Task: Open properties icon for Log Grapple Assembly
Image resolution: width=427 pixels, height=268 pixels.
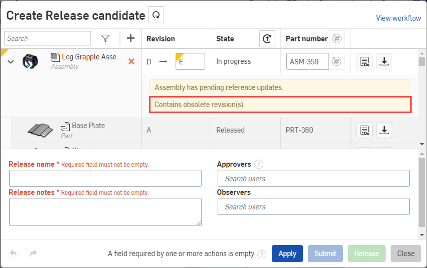Action: tap(365, 61)
